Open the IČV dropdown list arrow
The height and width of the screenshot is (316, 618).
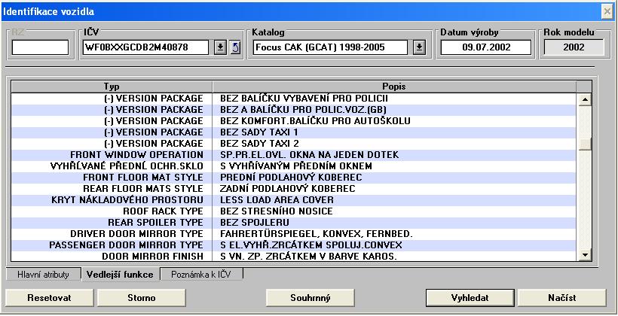point(220,48)
